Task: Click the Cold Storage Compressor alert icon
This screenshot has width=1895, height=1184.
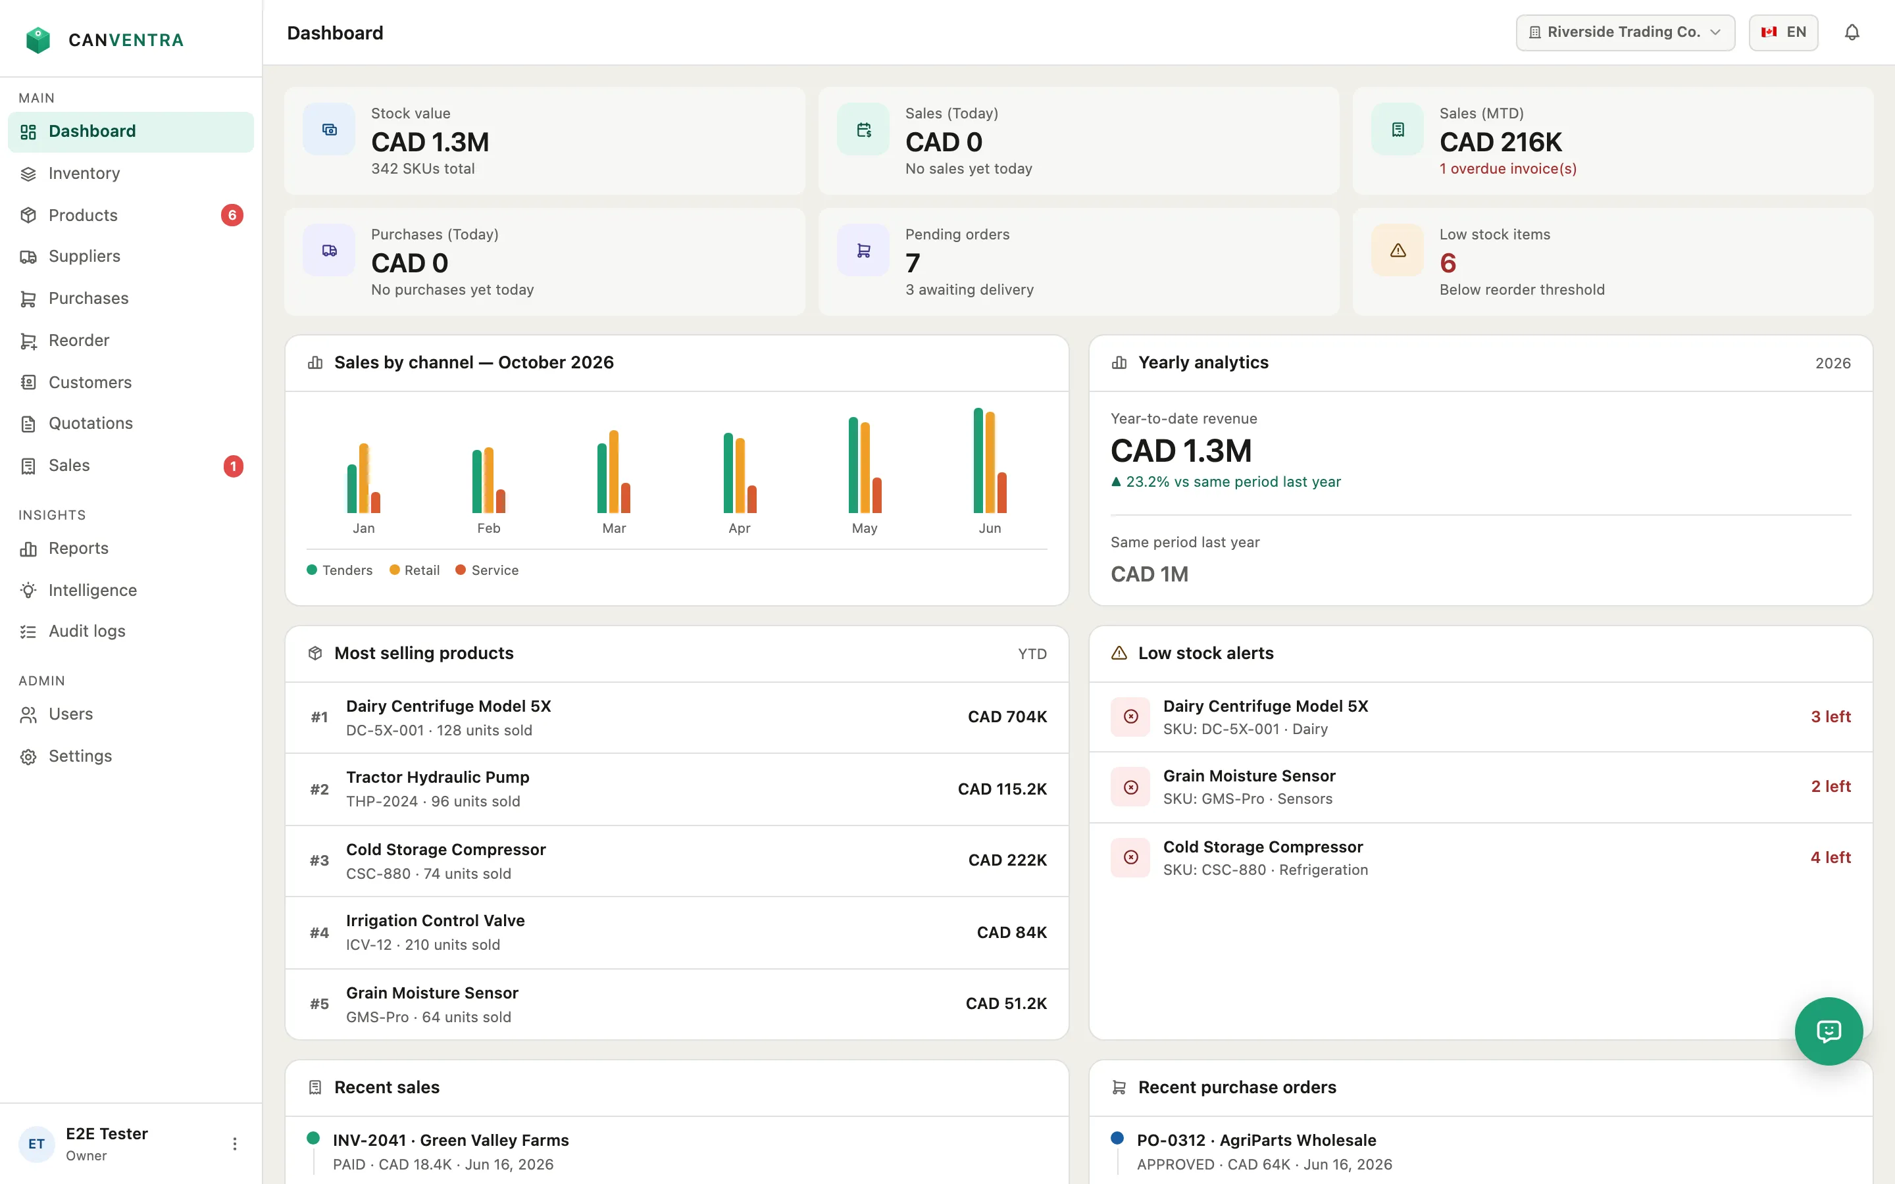Action: (x=1130, y=858)
